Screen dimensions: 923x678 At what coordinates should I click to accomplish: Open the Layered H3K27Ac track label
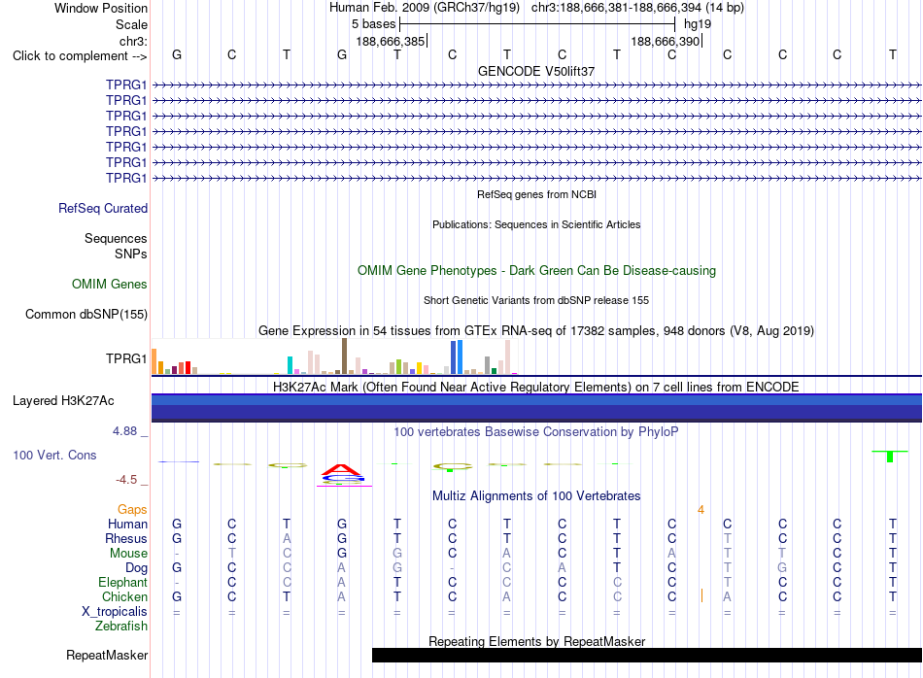[63, 401]
